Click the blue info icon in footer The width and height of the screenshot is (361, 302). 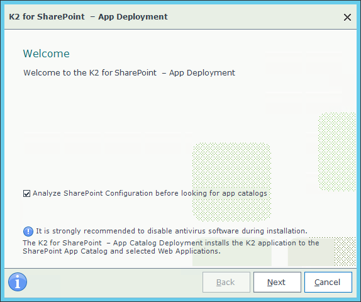18,282
